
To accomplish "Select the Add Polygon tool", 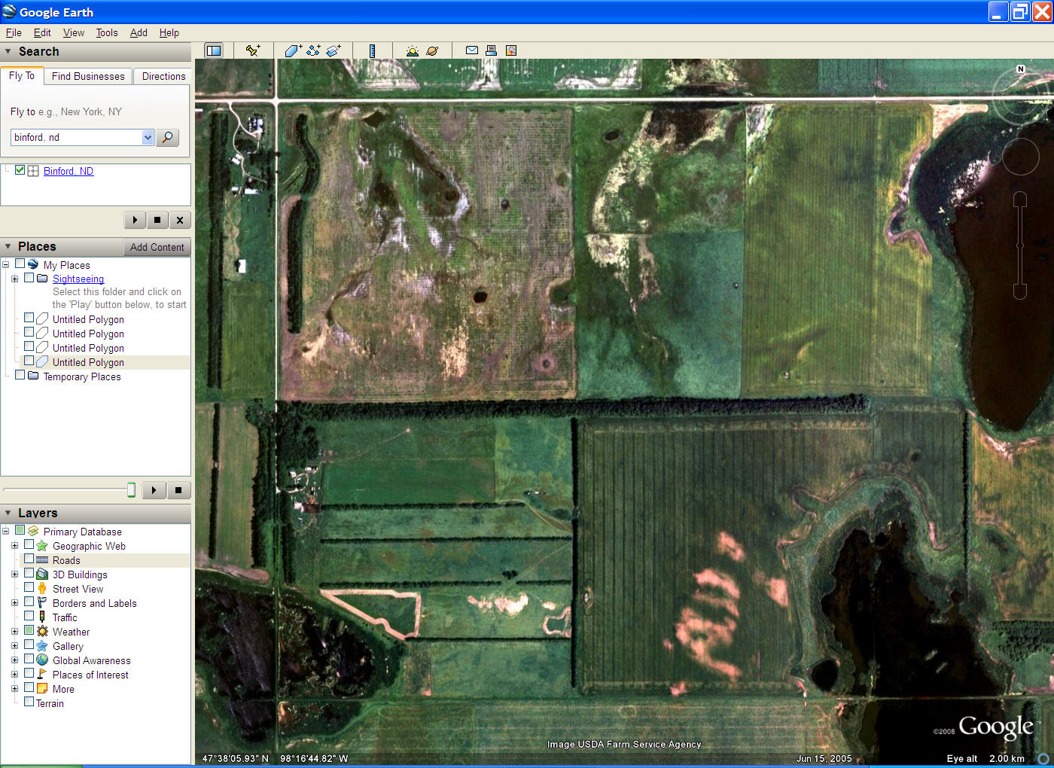I will [293, 50].
